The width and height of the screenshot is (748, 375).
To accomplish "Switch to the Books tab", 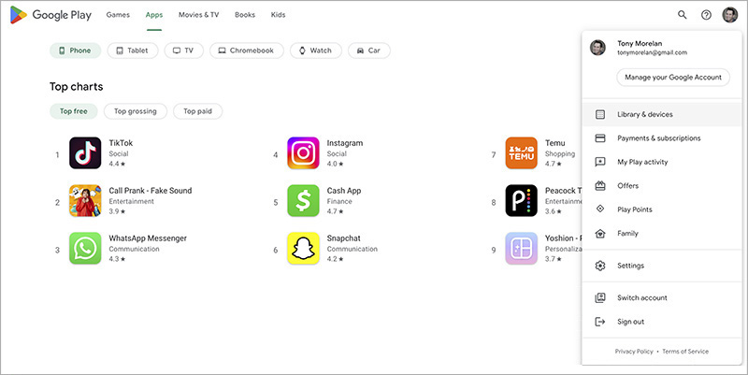I will [x=245, y=15].
